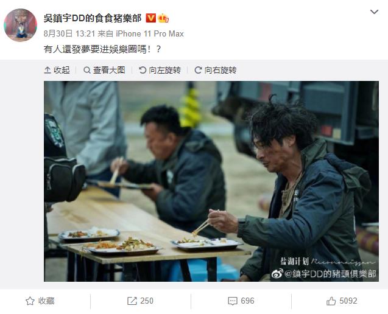Like the post with thumbs-up icon
388x314 pixels.
point(331,301)
